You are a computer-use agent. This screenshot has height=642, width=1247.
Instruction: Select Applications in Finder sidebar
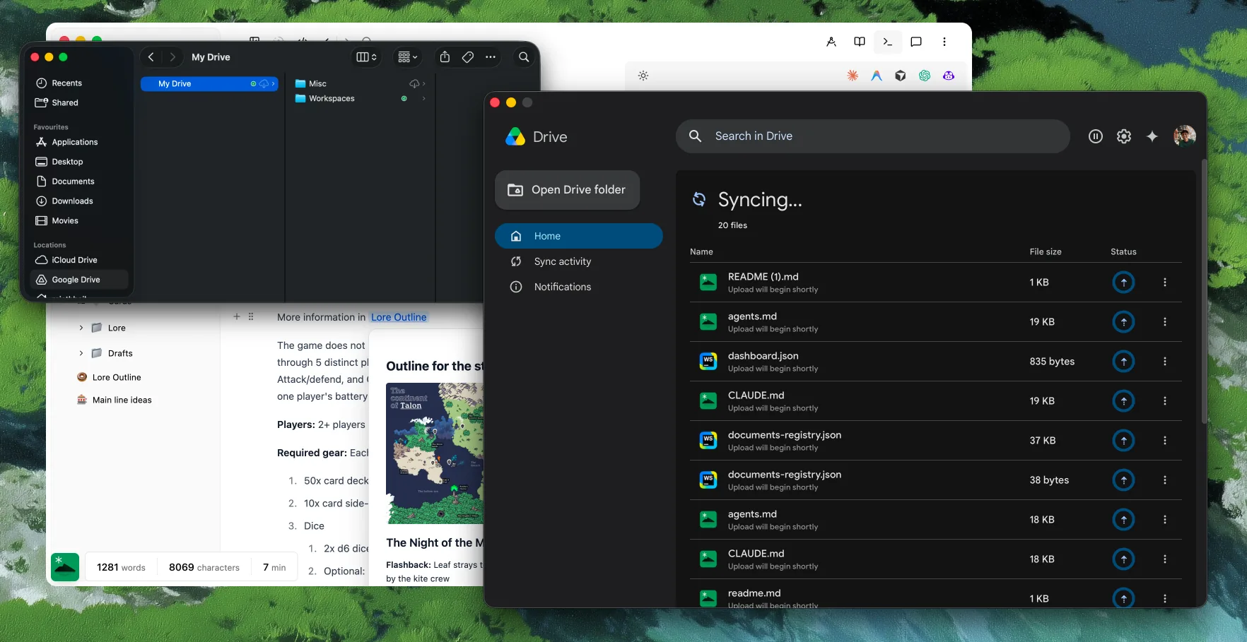click(x=78, y=143)
